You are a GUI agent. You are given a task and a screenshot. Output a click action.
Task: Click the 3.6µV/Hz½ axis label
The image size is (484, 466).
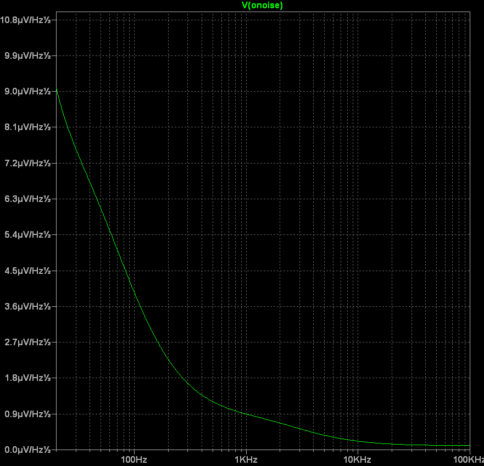27,307
